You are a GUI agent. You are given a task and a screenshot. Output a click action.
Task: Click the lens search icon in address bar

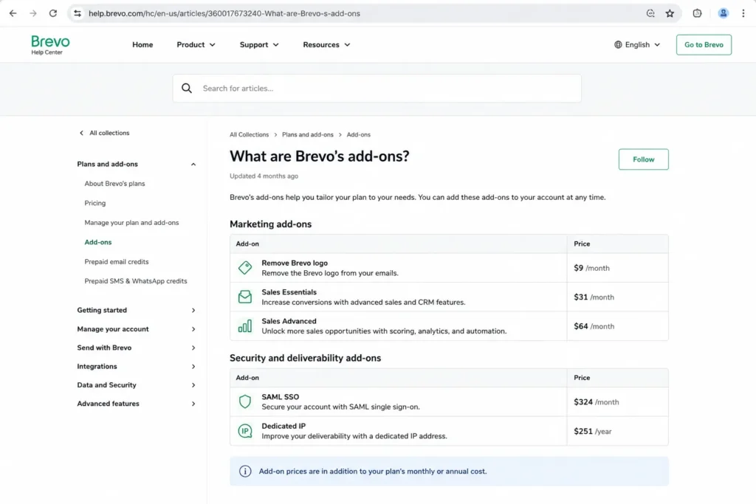(x=650, y=13)
